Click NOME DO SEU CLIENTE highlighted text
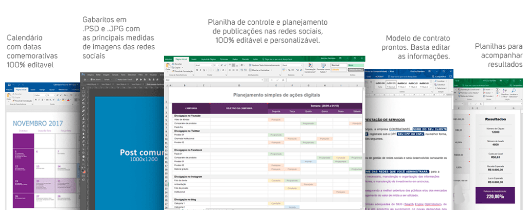Viewport: 527px width, 210px height. [430, 129]
